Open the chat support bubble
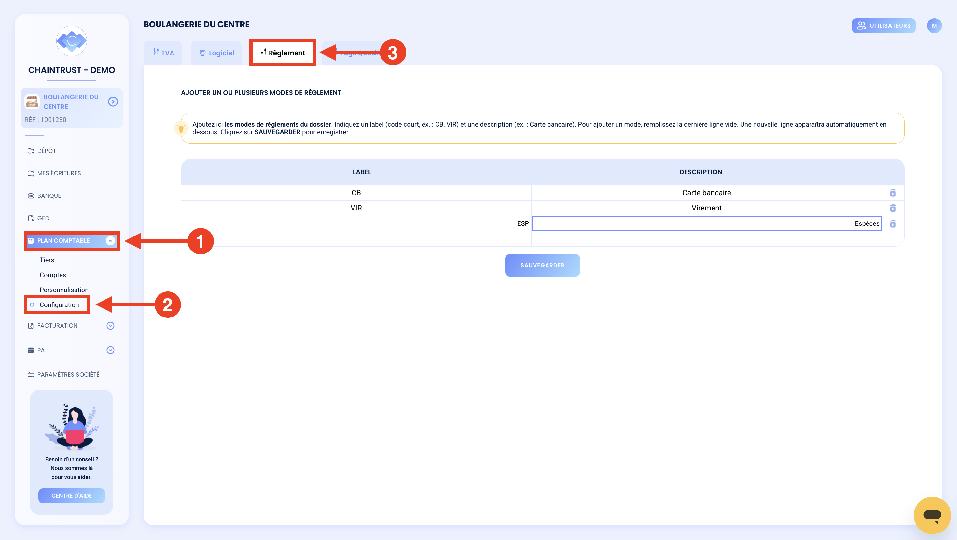 tap(932, 515)
